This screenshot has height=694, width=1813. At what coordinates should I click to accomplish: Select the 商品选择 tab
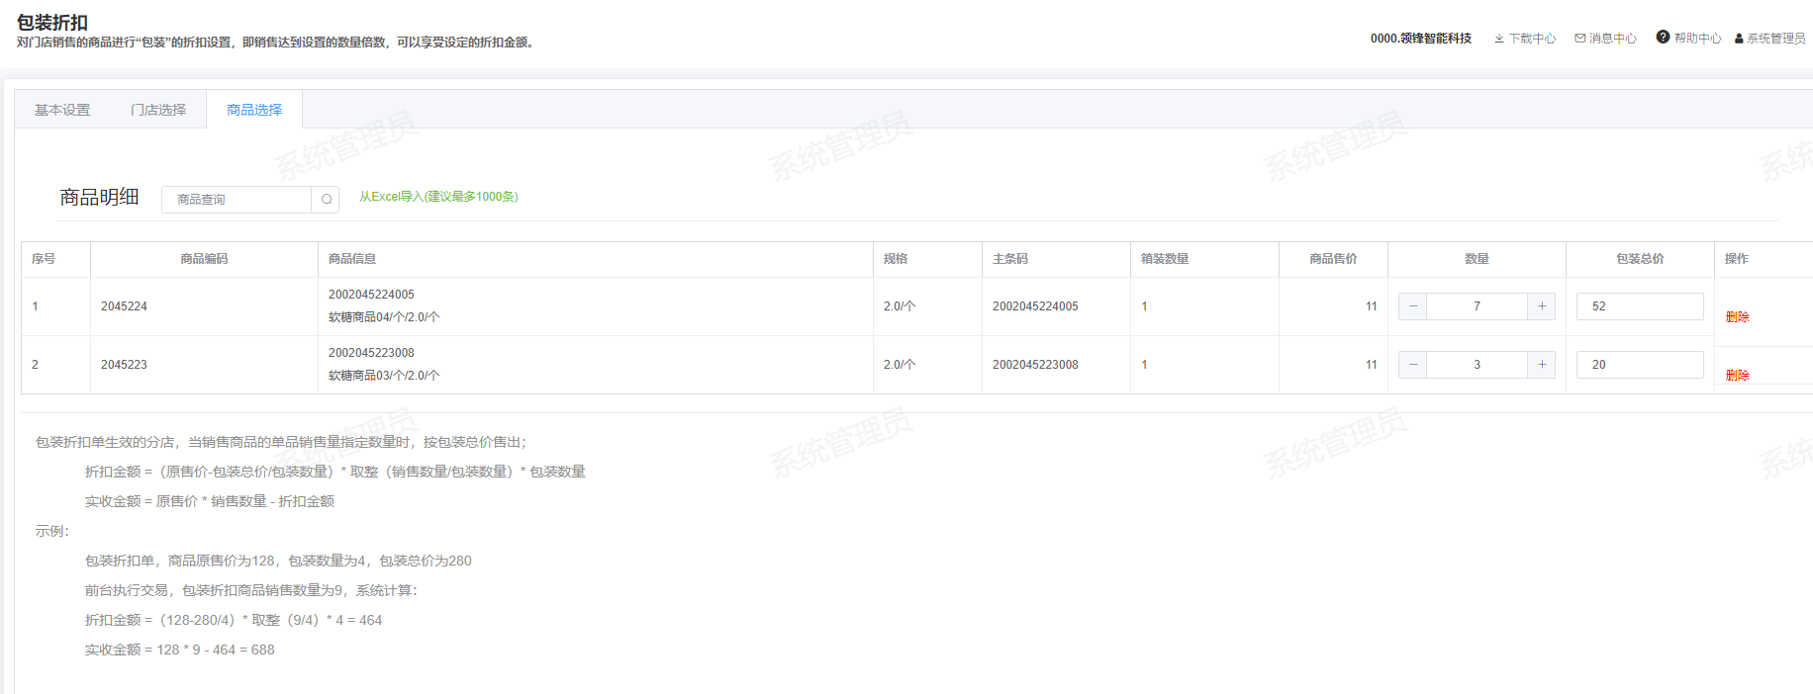click(254, 110)
